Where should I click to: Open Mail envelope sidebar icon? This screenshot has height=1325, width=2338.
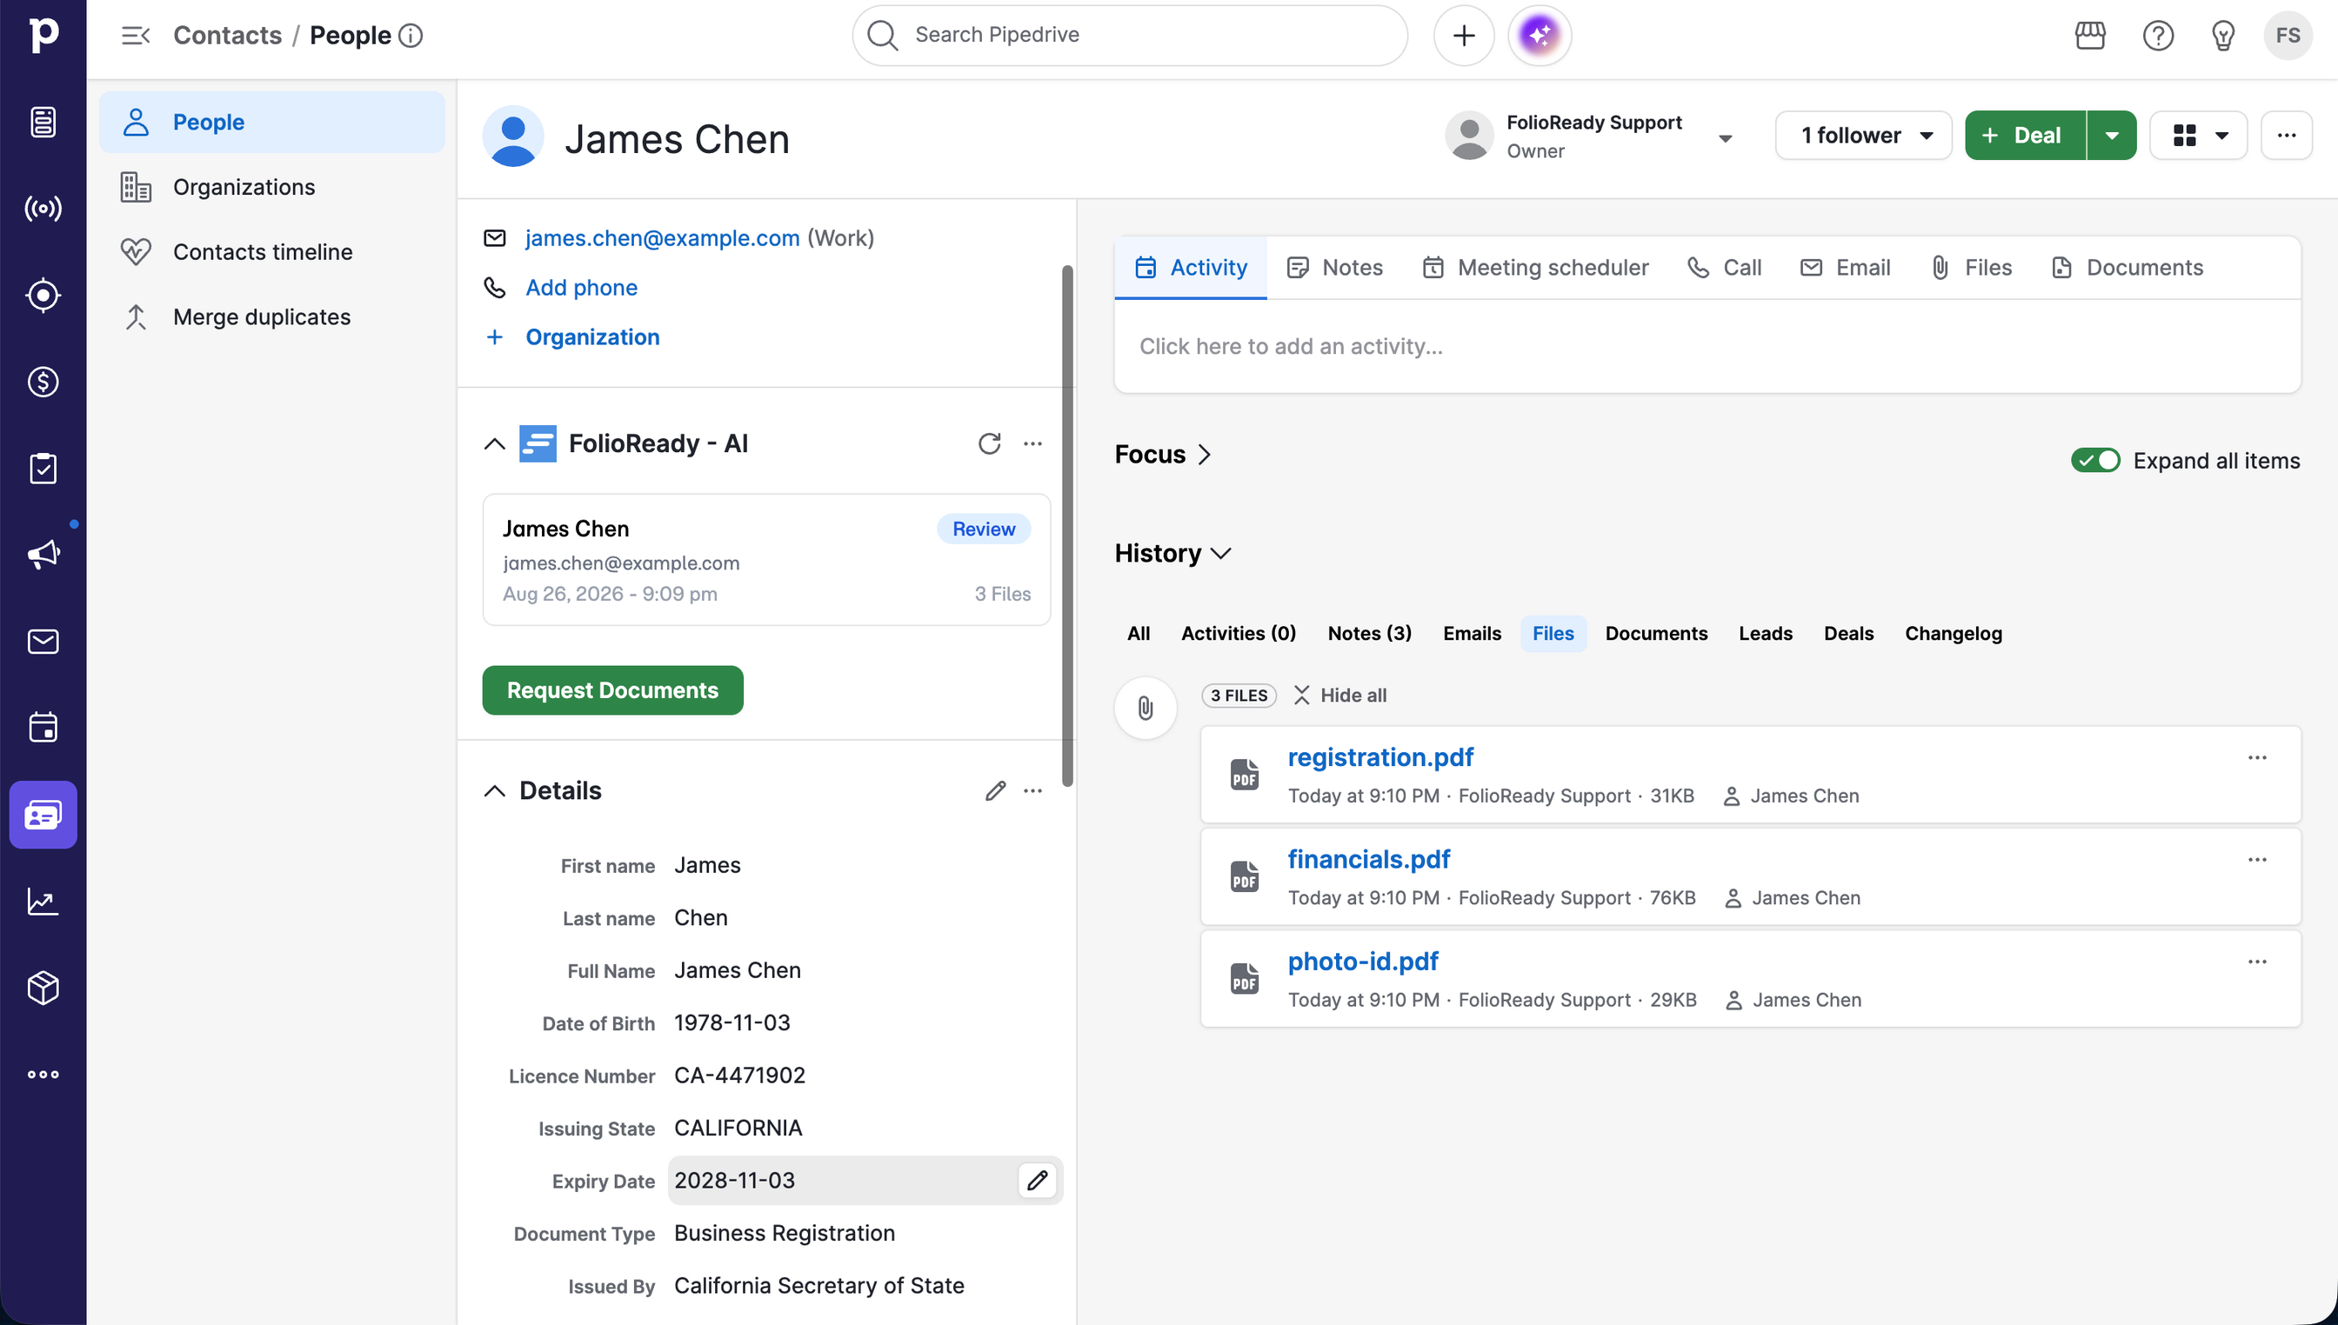click(x=43, y=642)
